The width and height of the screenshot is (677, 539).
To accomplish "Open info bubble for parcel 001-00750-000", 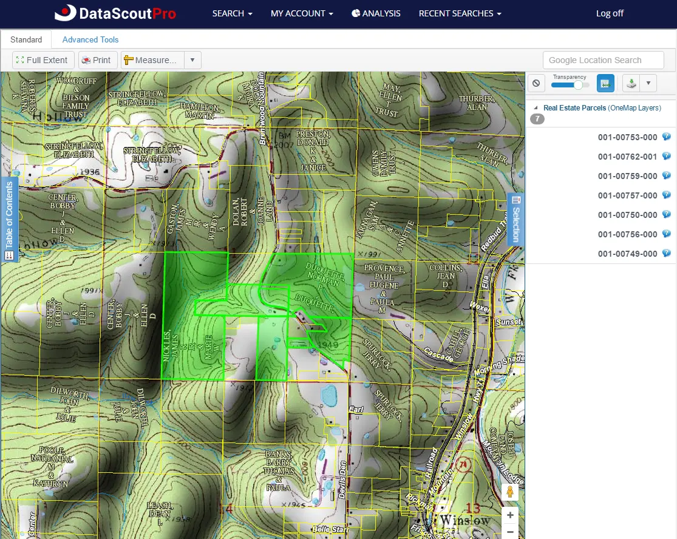I will [x=667, y=214].
